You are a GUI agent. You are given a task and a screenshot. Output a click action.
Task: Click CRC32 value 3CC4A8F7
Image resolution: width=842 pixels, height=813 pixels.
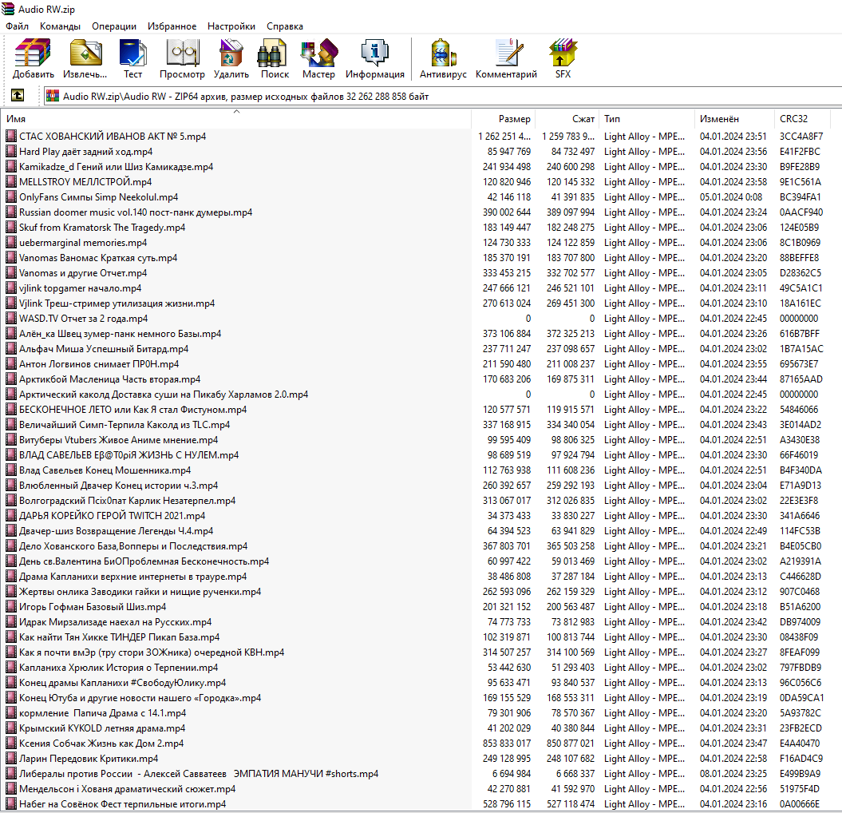click(801, 137)
